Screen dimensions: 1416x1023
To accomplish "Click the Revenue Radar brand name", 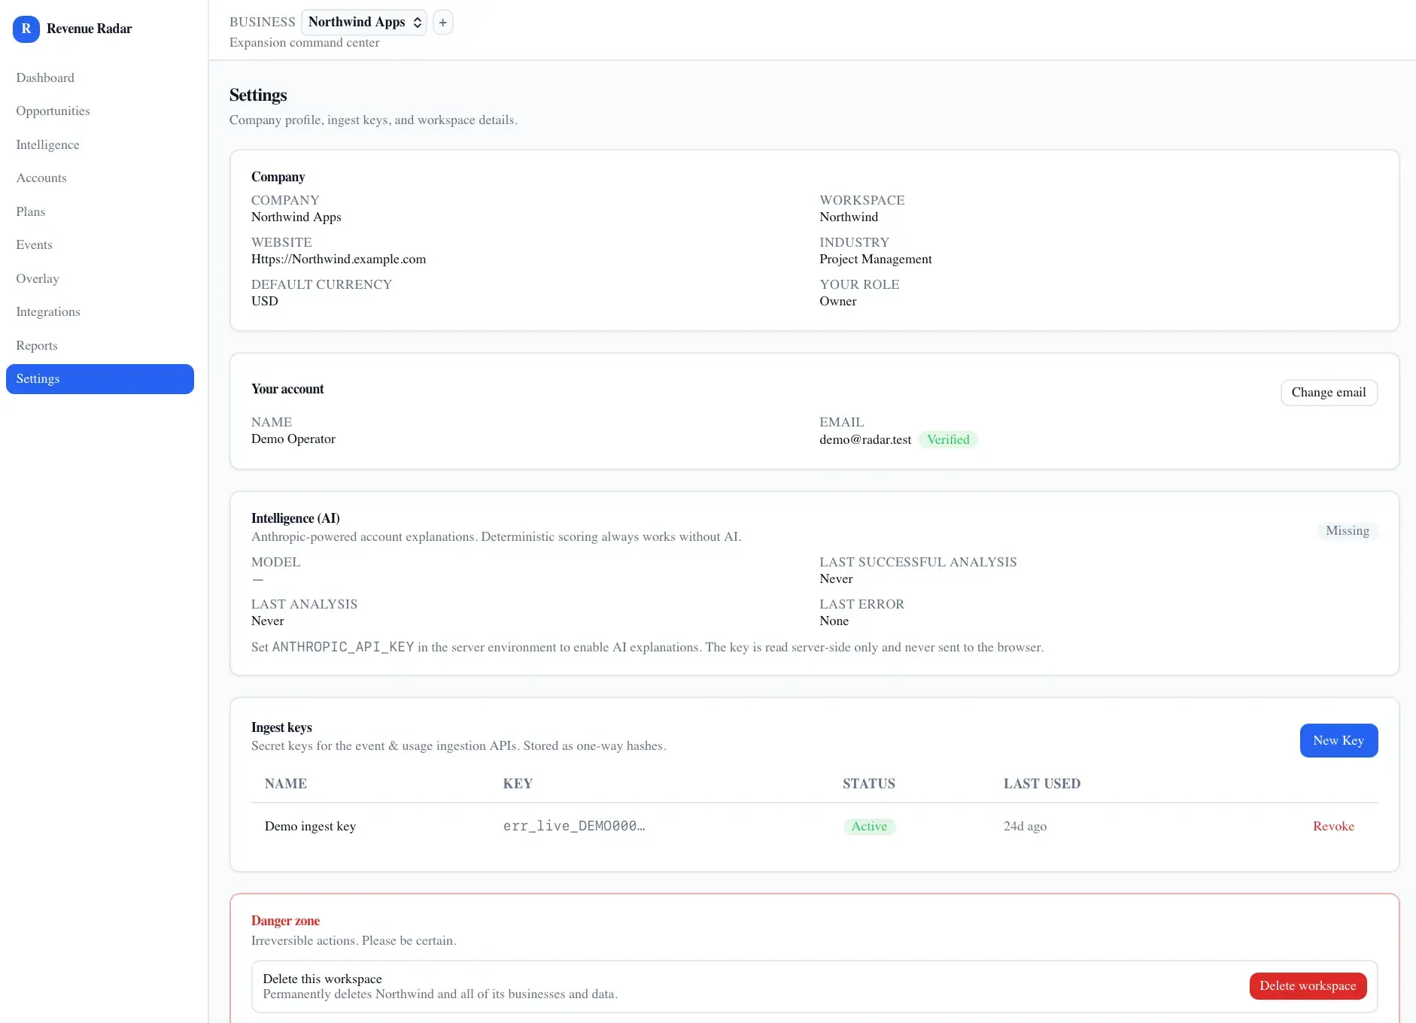I will 89,29.
